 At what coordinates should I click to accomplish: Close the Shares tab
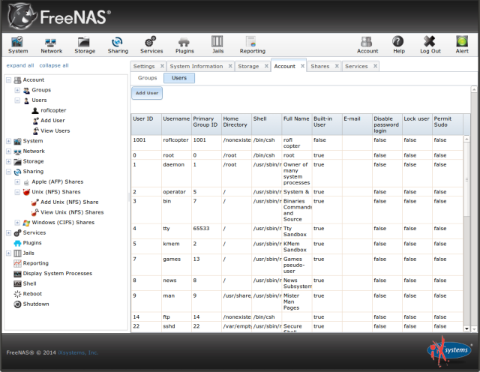(x=337, y=66)
